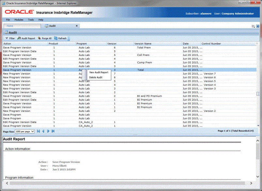Select the 'Total Prem' version name cell

pos(144,47)
